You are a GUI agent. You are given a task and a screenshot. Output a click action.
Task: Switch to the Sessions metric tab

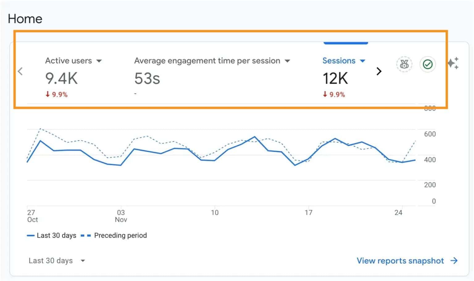pos(339,61)
